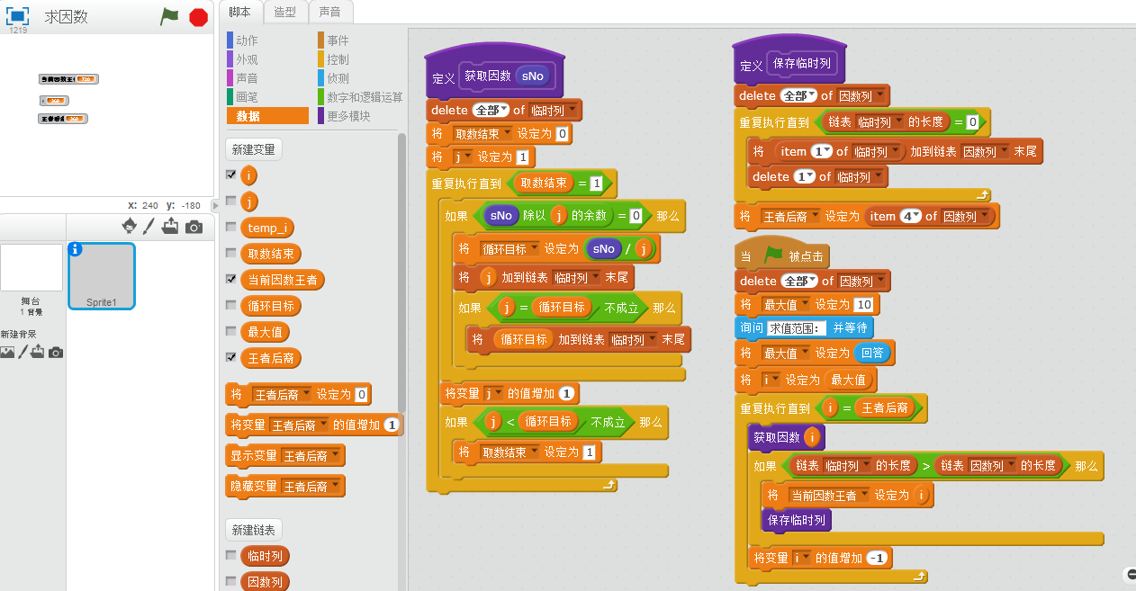Check the 取数结束 variable checkbox

pos(231,253)
